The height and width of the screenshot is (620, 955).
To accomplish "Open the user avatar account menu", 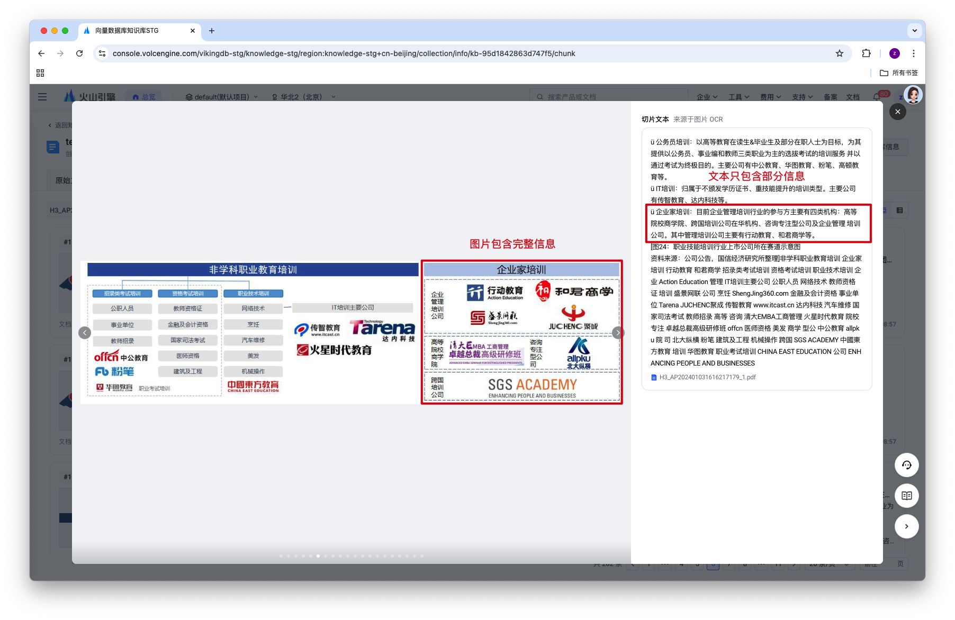I will pyautogui.click(x=913, y=95).
